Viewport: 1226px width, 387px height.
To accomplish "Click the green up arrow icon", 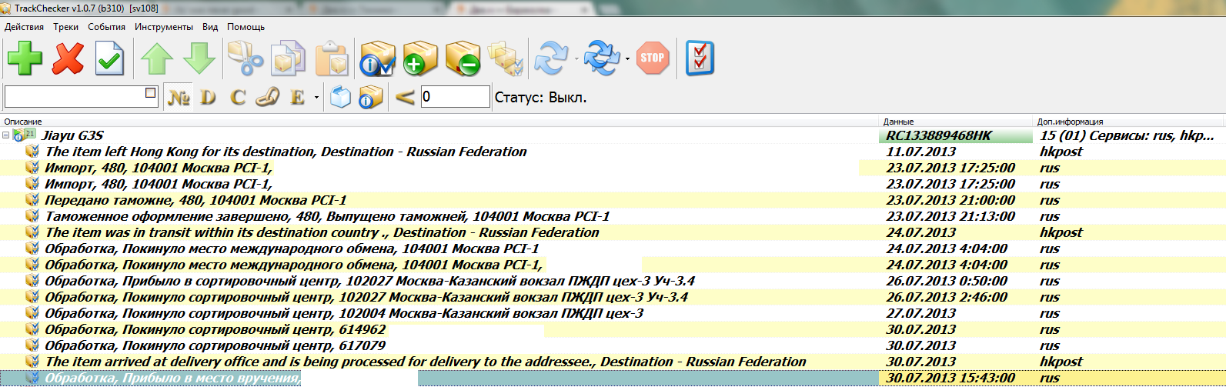I will pyautogui.click(x=156, y=58).
